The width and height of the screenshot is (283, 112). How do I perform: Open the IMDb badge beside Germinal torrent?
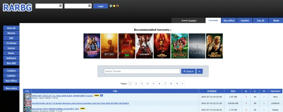82,109
